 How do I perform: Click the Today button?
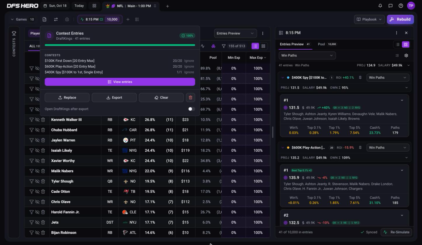(x=79, y=6)
